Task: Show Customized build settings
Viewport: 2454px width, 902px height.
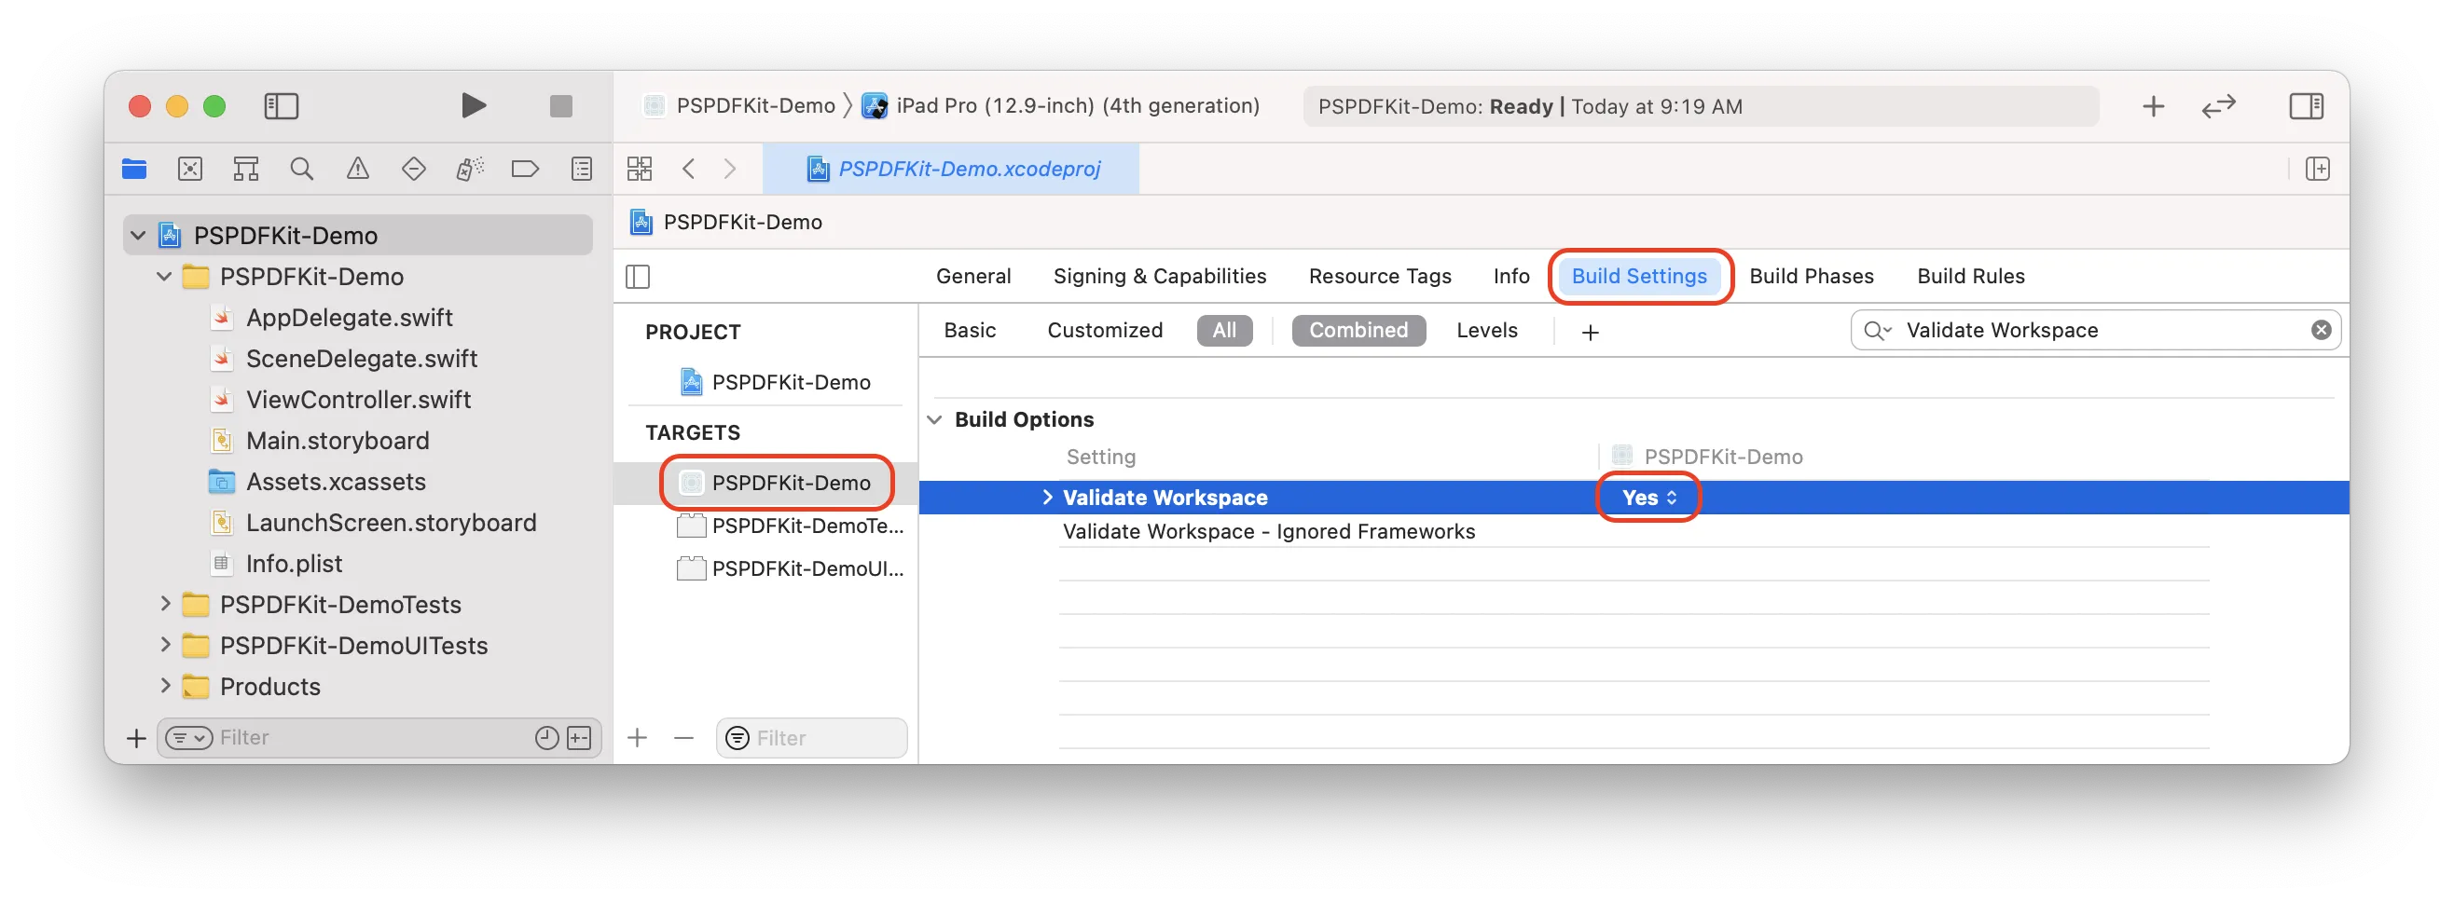Action: (x=1105, y=331)
